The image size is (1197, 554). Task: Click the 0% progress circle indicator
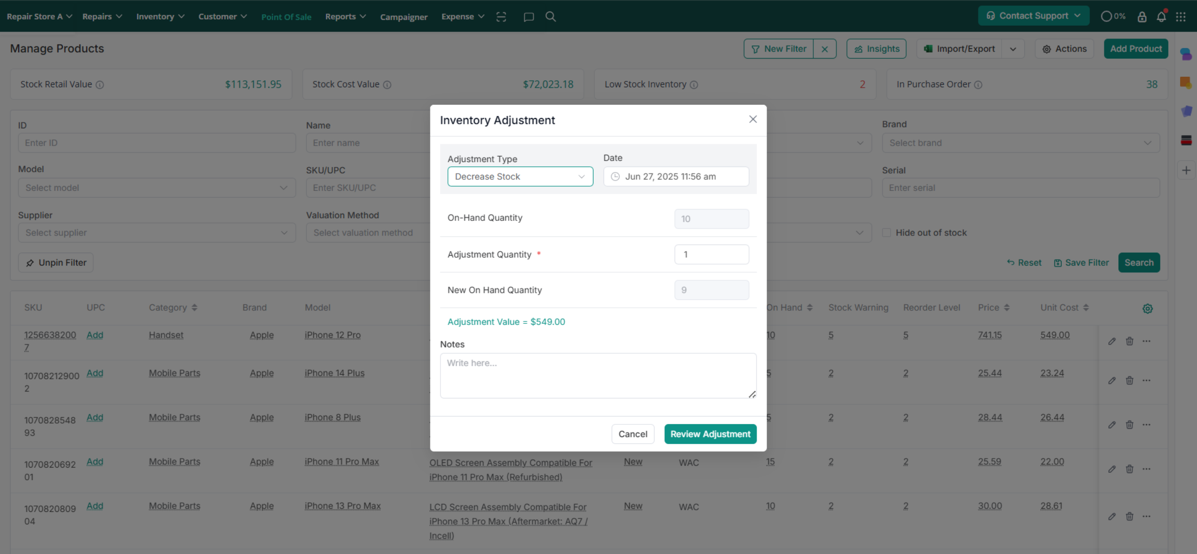click(x=1113, y=16)
